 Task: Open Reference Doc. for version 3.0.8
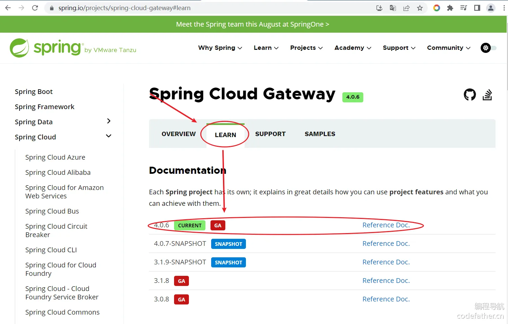tap(386, 299)
